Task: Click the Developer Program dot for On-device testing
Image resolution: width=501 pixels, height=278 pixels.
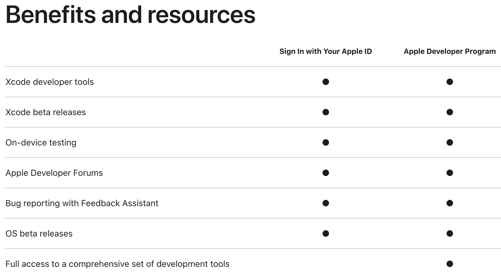Action: tap(450, 142)
